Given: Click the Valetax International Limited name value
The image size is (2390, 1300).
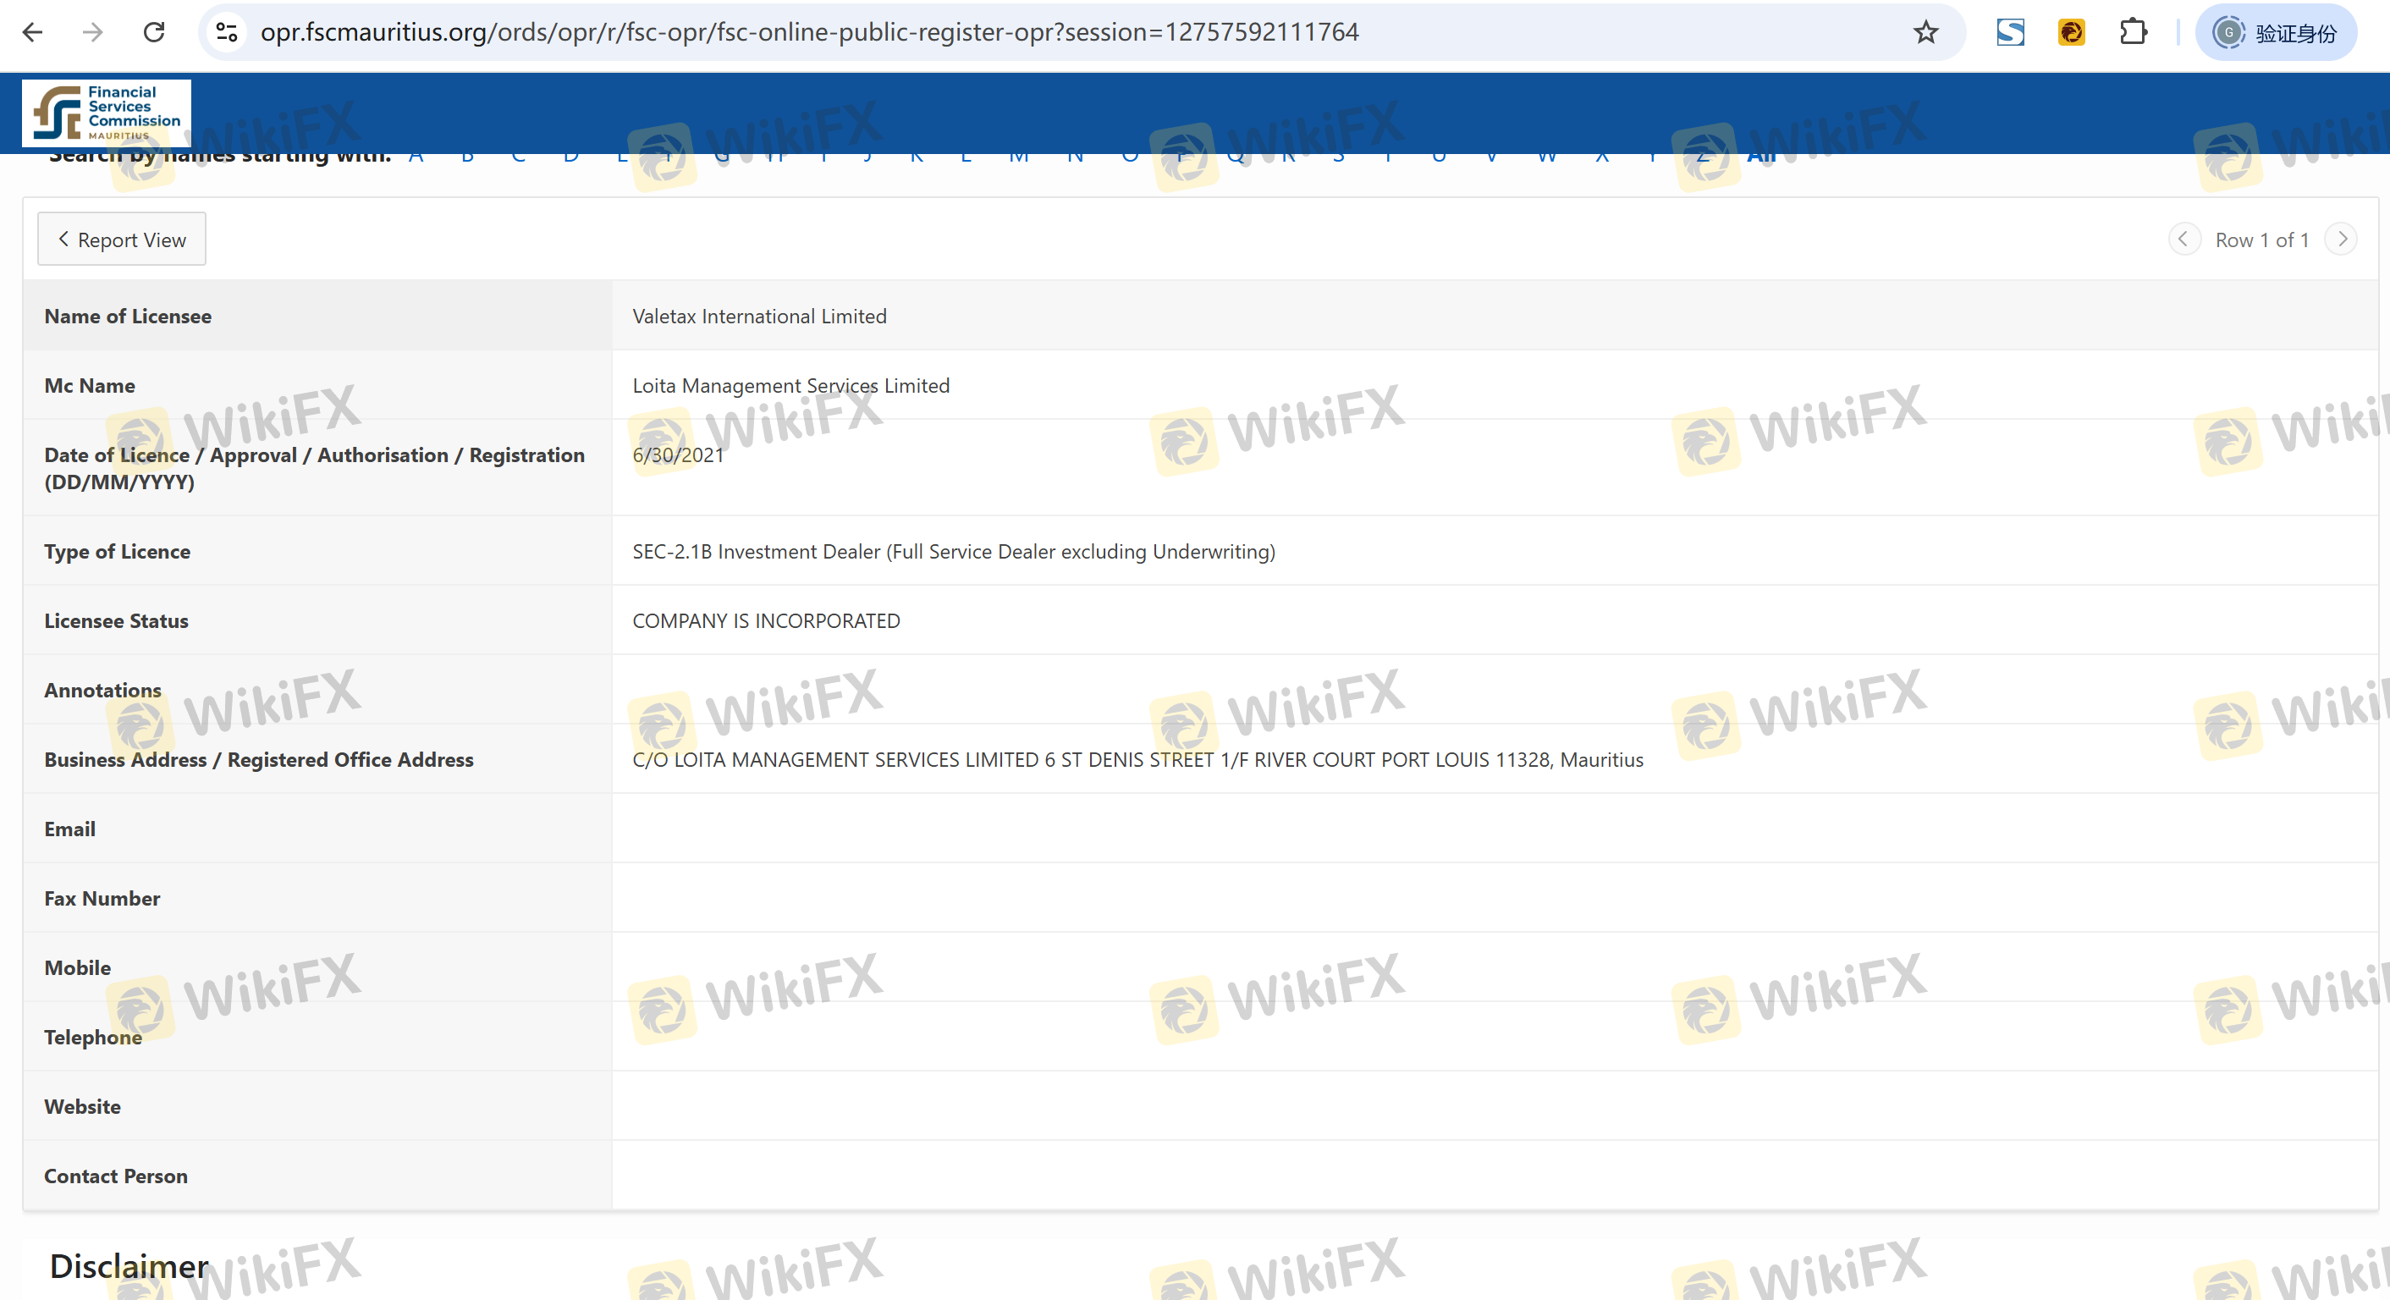Looking at the screenshot, I should click(759, 317).
